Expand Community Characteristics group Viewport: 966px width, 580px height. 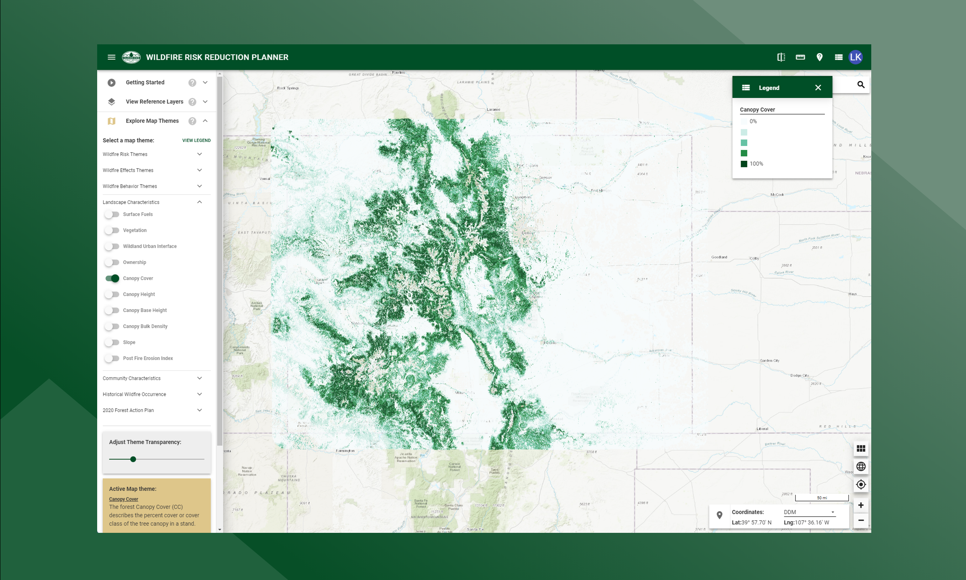pos(200,378)
